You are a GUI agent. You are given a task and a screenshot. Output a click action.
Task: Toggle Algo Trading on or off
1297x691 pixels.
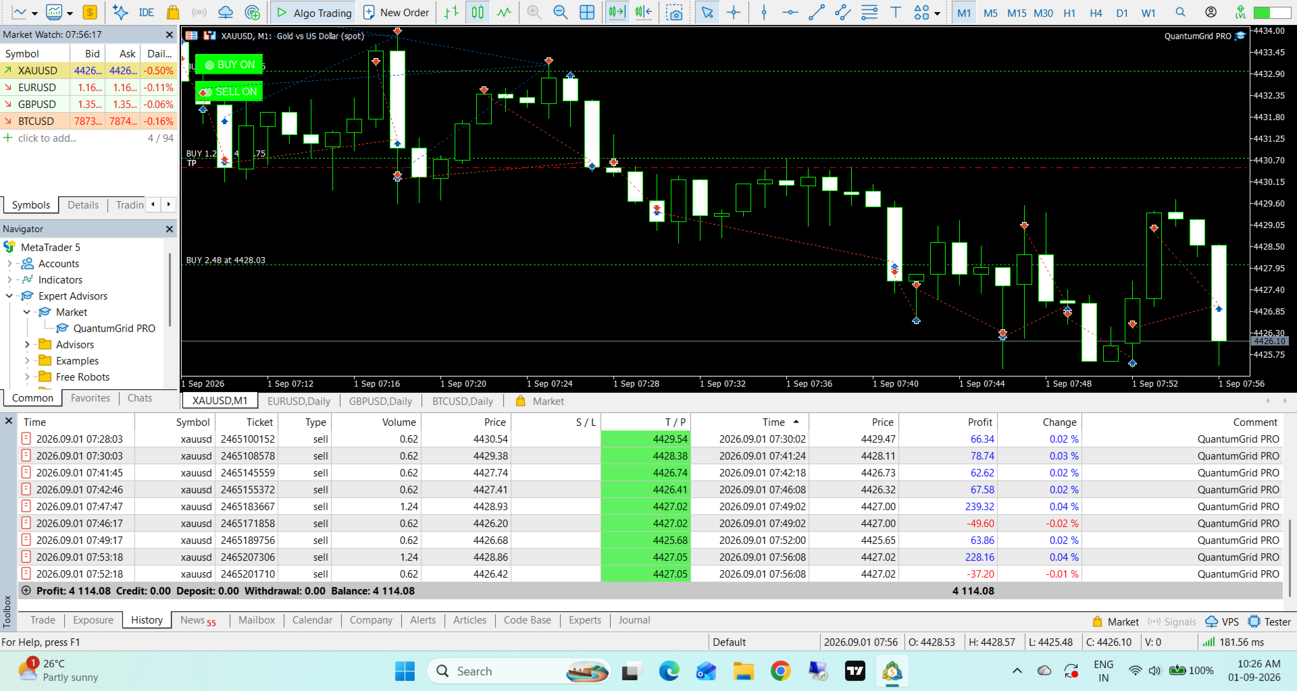coord(314,12)
